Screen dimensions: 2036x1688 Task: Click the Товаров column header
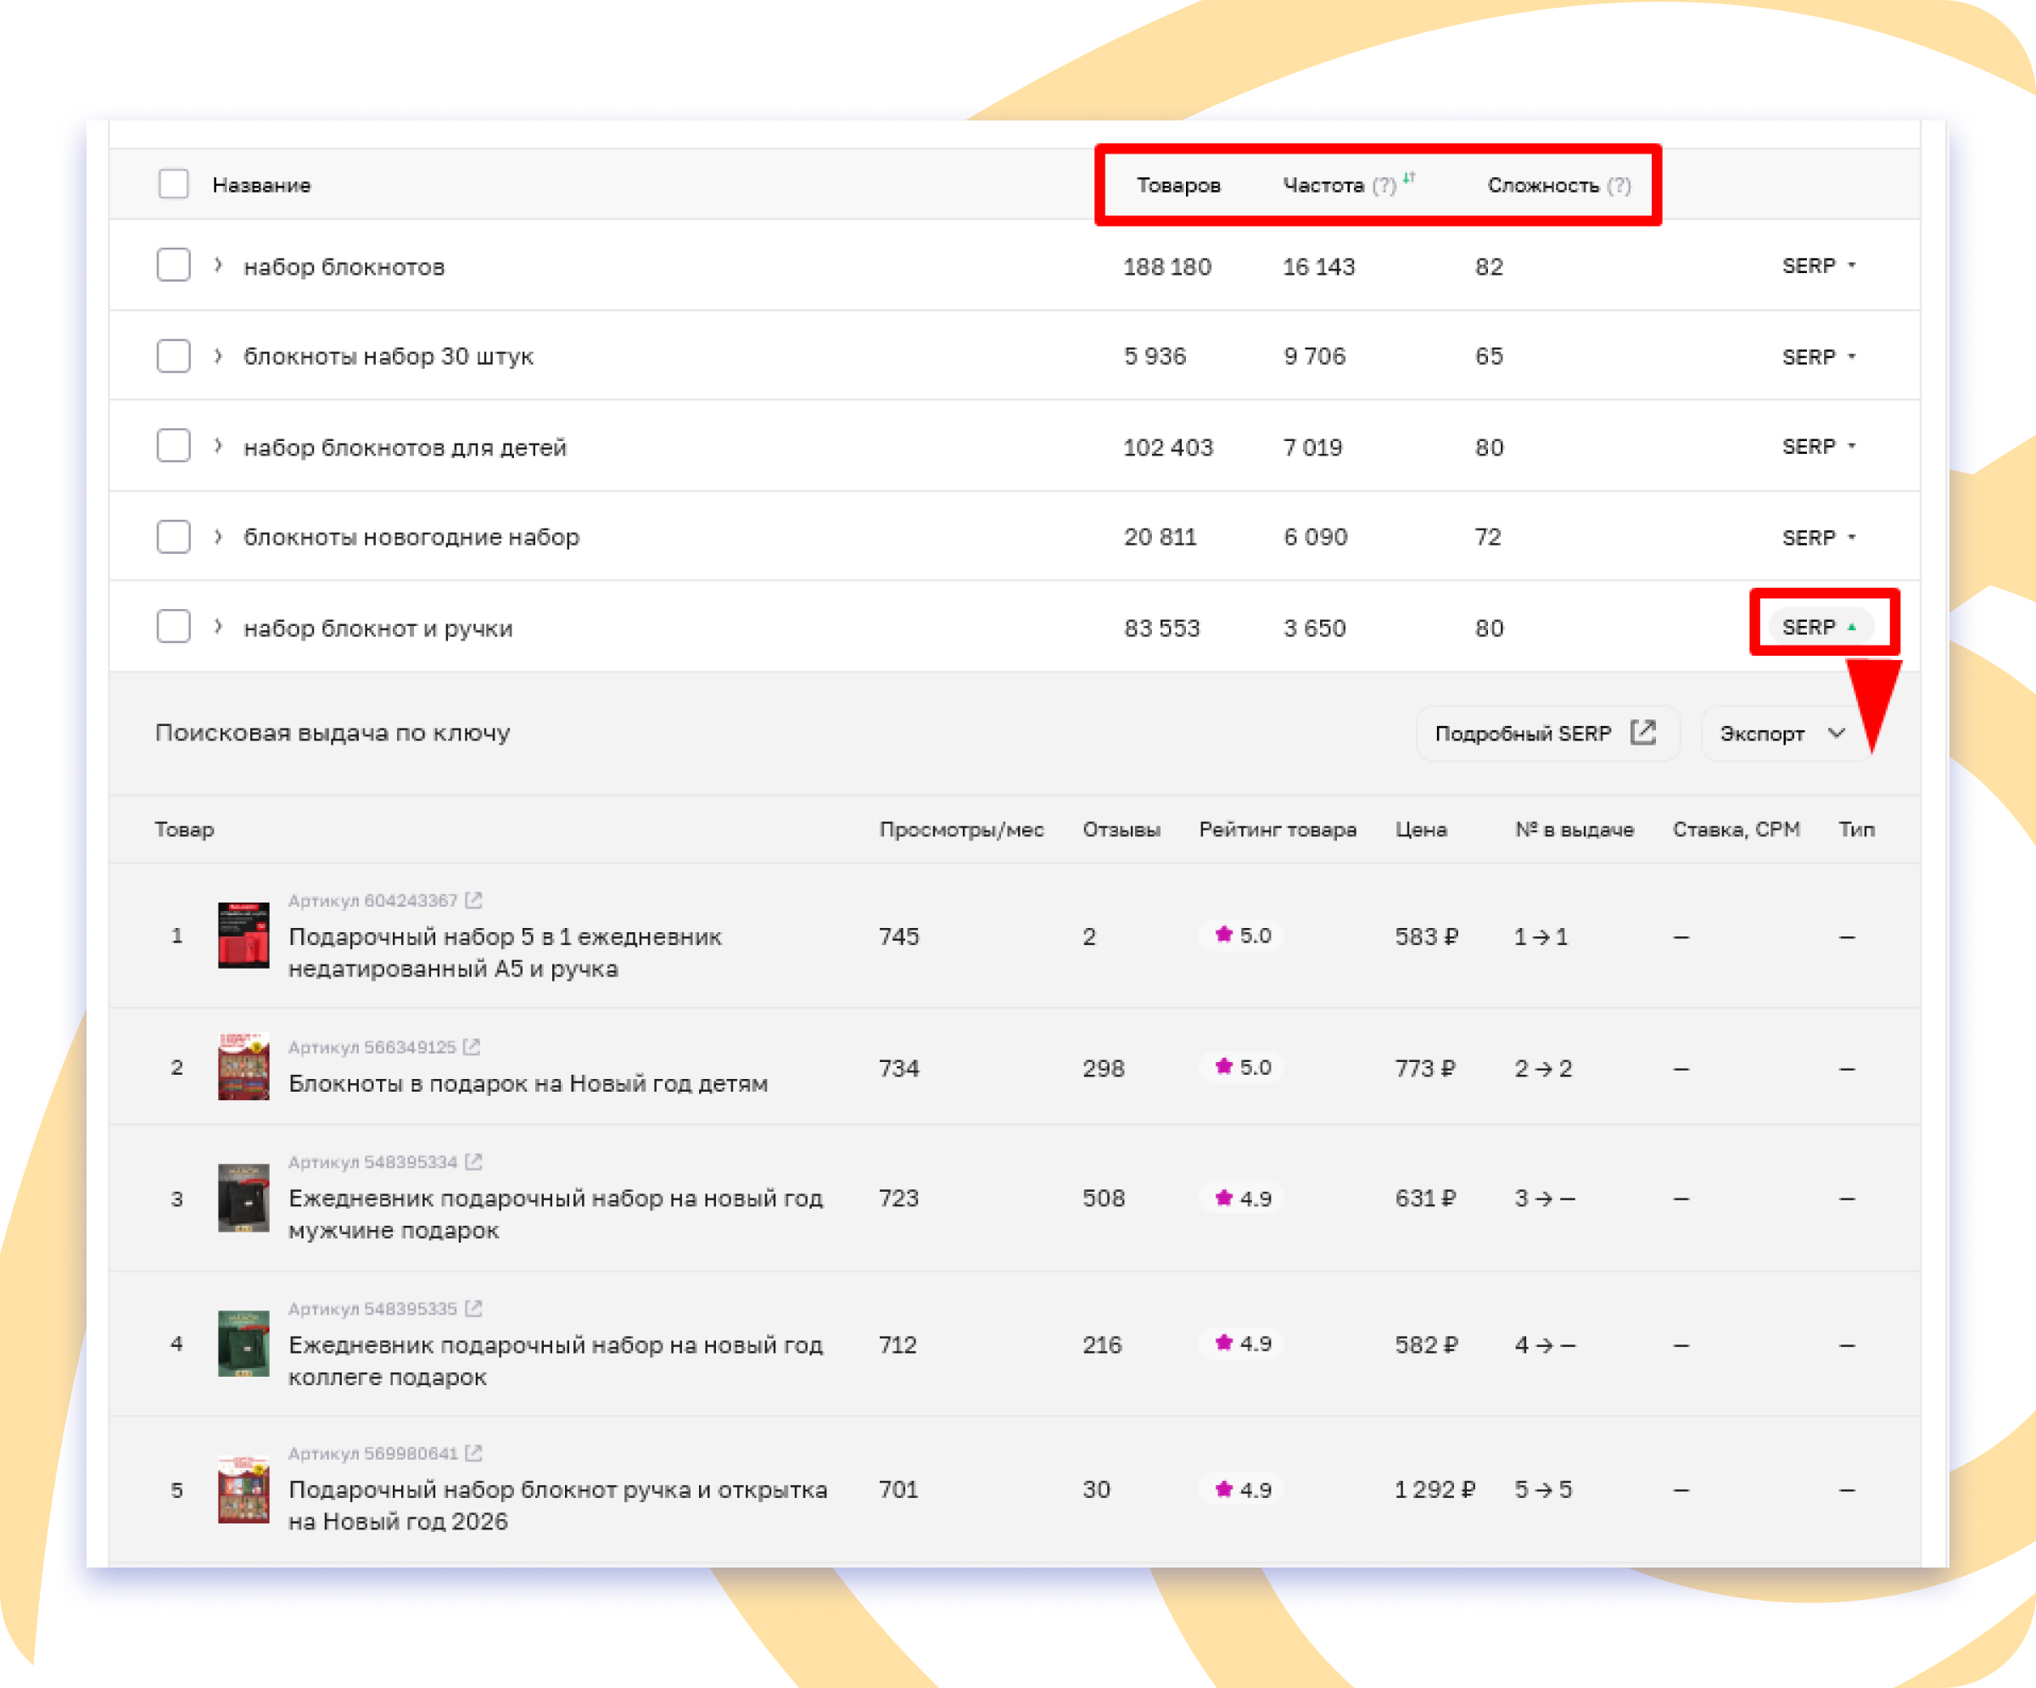coord(1178,185)
